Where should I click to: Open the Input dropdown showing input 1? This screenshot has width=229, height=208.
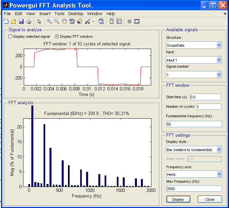pyautogui.click(x=194, y=60)
